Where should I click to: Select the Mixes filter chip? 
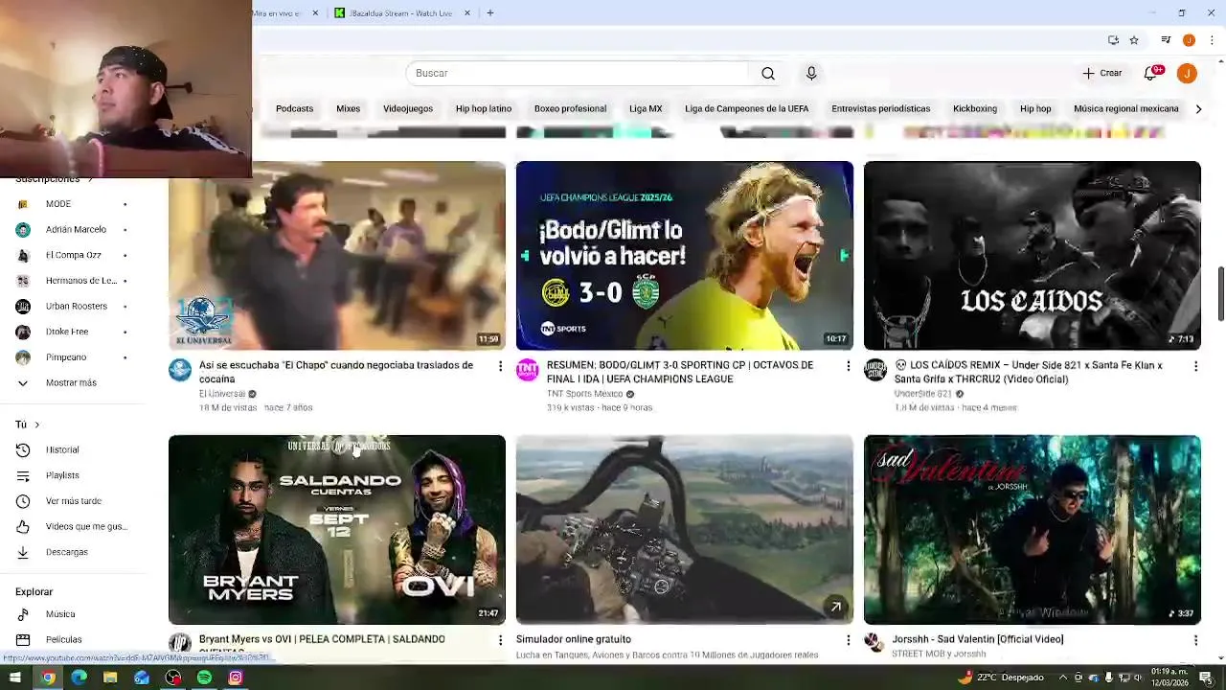[348, 109]
